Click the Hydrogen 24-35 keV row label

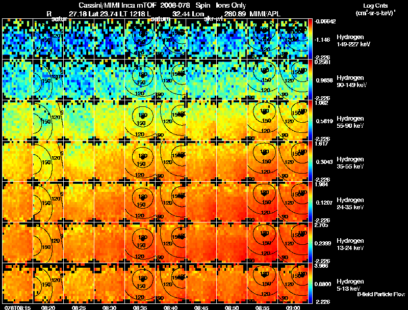click(350, 204)
